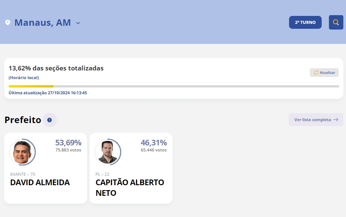The image size is (346, 217).
Task: Open Ver lista completa link
Action: point(313,120)
